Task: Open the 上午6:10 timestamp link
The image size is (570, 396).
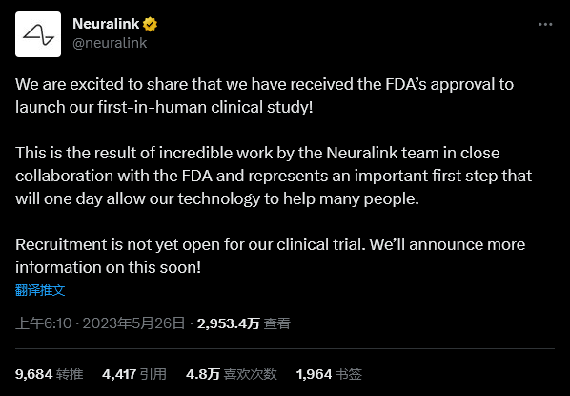Action: (44, 323)
